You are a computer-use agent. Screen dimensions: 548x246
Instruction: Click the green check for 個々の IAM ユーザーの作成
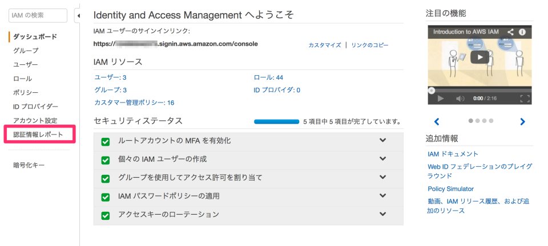105,160
